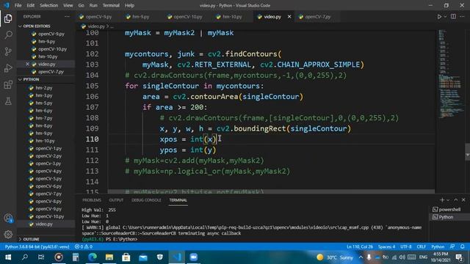Image resolution: width=470 pixels, height=264 pixels.
Task: Split the editor to the right
Action: pos(453,17)
